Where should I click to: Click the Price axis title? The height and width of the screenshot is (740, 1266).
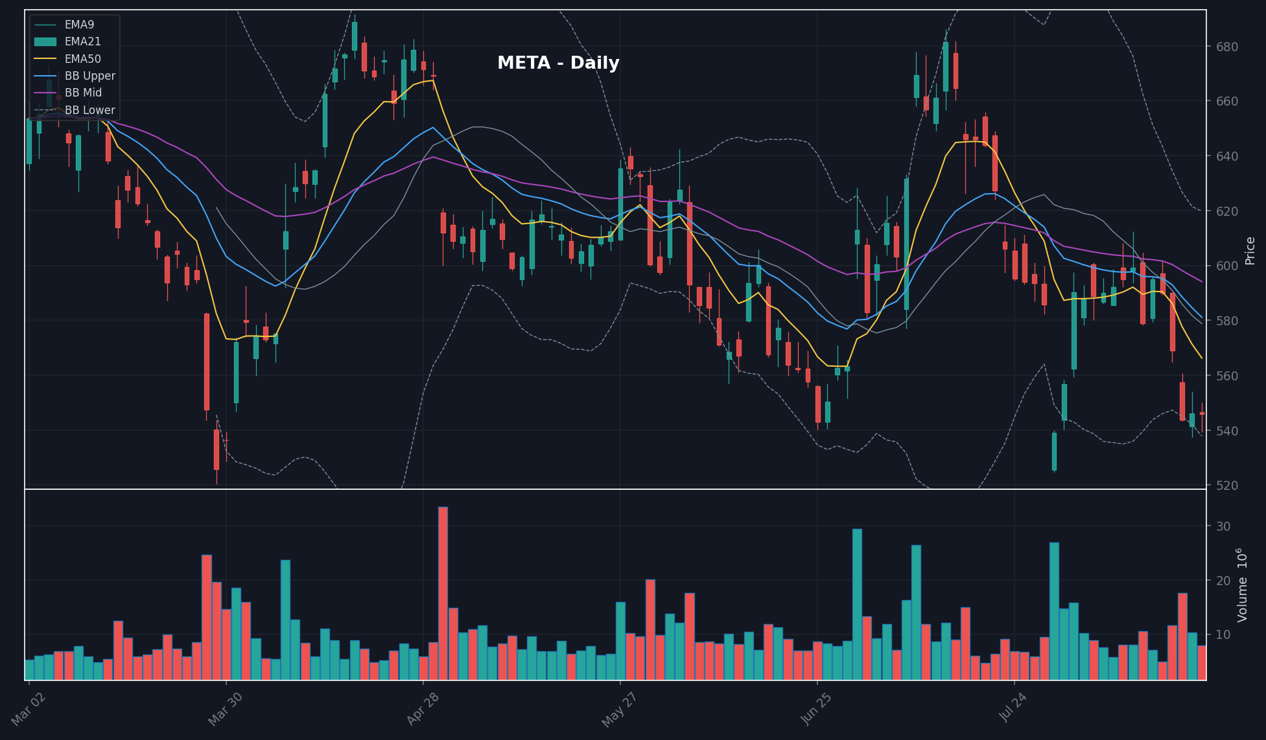1250,250
